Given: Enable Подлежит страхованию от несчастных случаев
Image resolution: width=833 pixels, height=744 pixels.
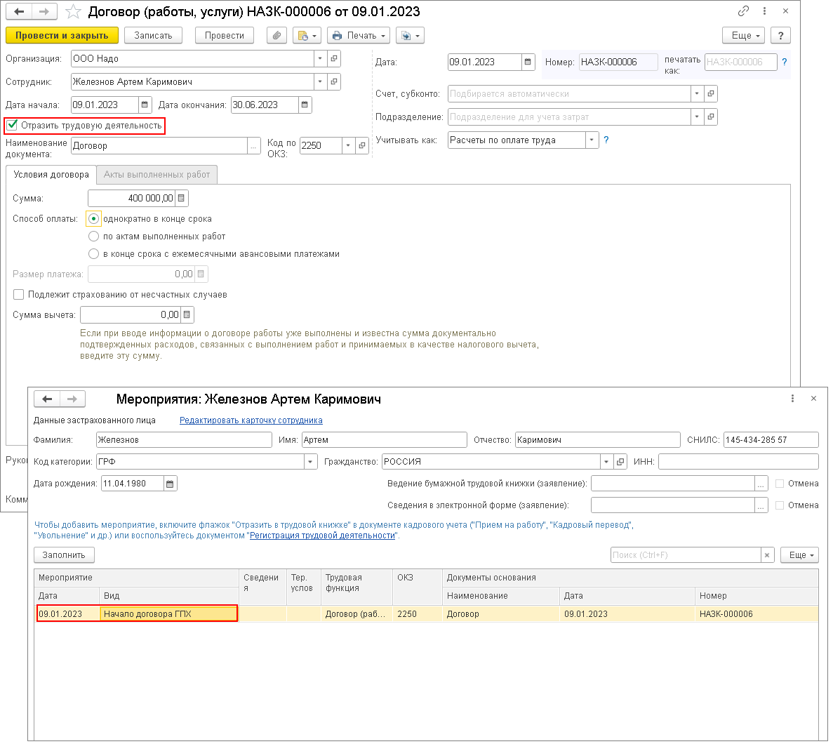Looking at the screenshot, I should tap(19, 295).
